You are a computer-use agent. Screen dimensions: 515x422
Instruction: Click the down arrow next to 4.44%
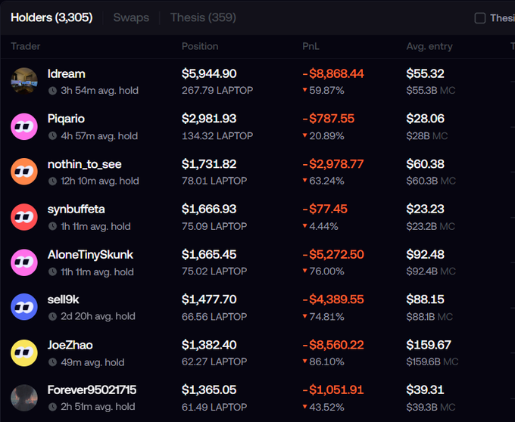304,226
